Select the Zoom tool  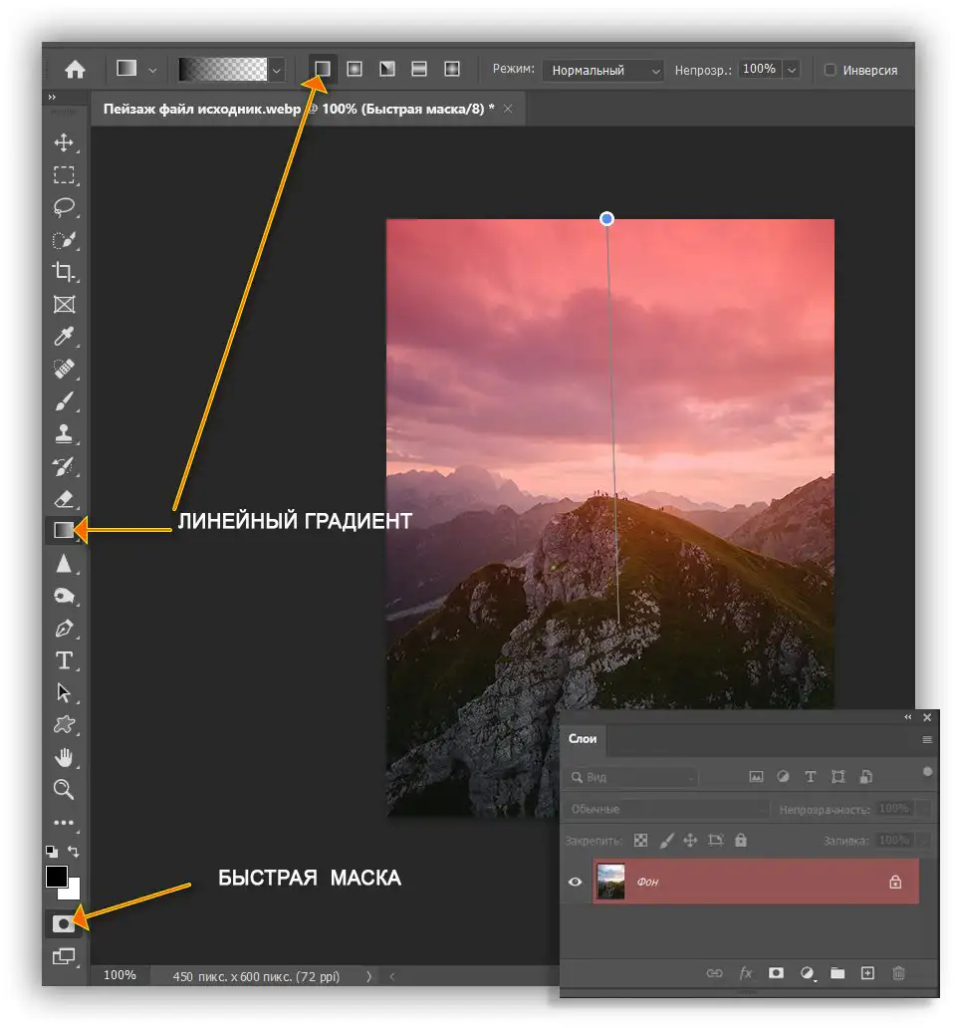(x=64, y=789)
